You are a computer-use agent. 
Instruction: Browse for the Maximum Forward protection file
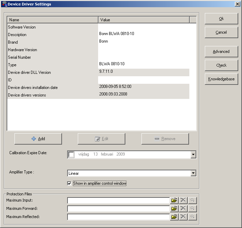(x=174, y=208)
